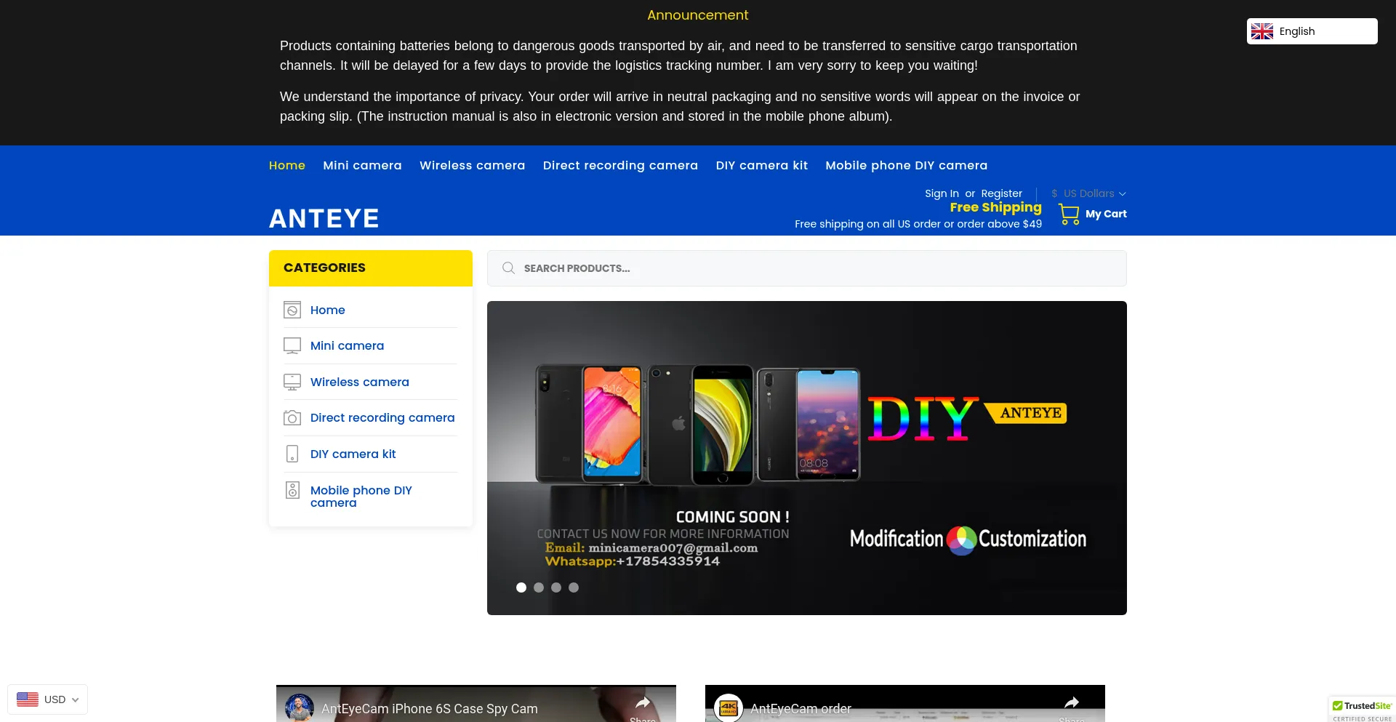The height and width of the screenshot is (722, 1396).
Task: Click the UK flag icon beside English
Action: pyautogui.click(x=1263, y=31)
